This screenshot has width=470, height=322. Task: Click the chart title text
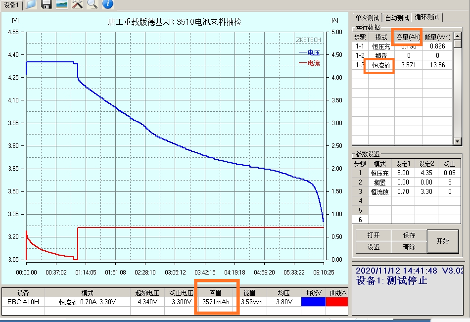tap(175, 22)
